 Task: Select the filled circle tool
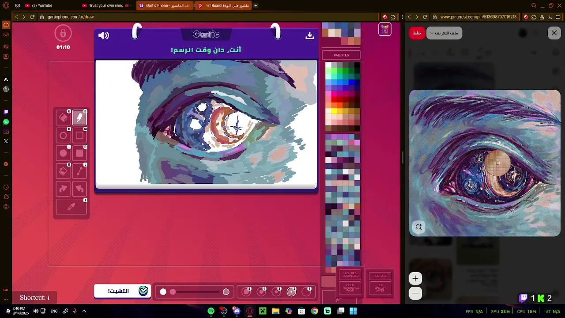(63, 153)
